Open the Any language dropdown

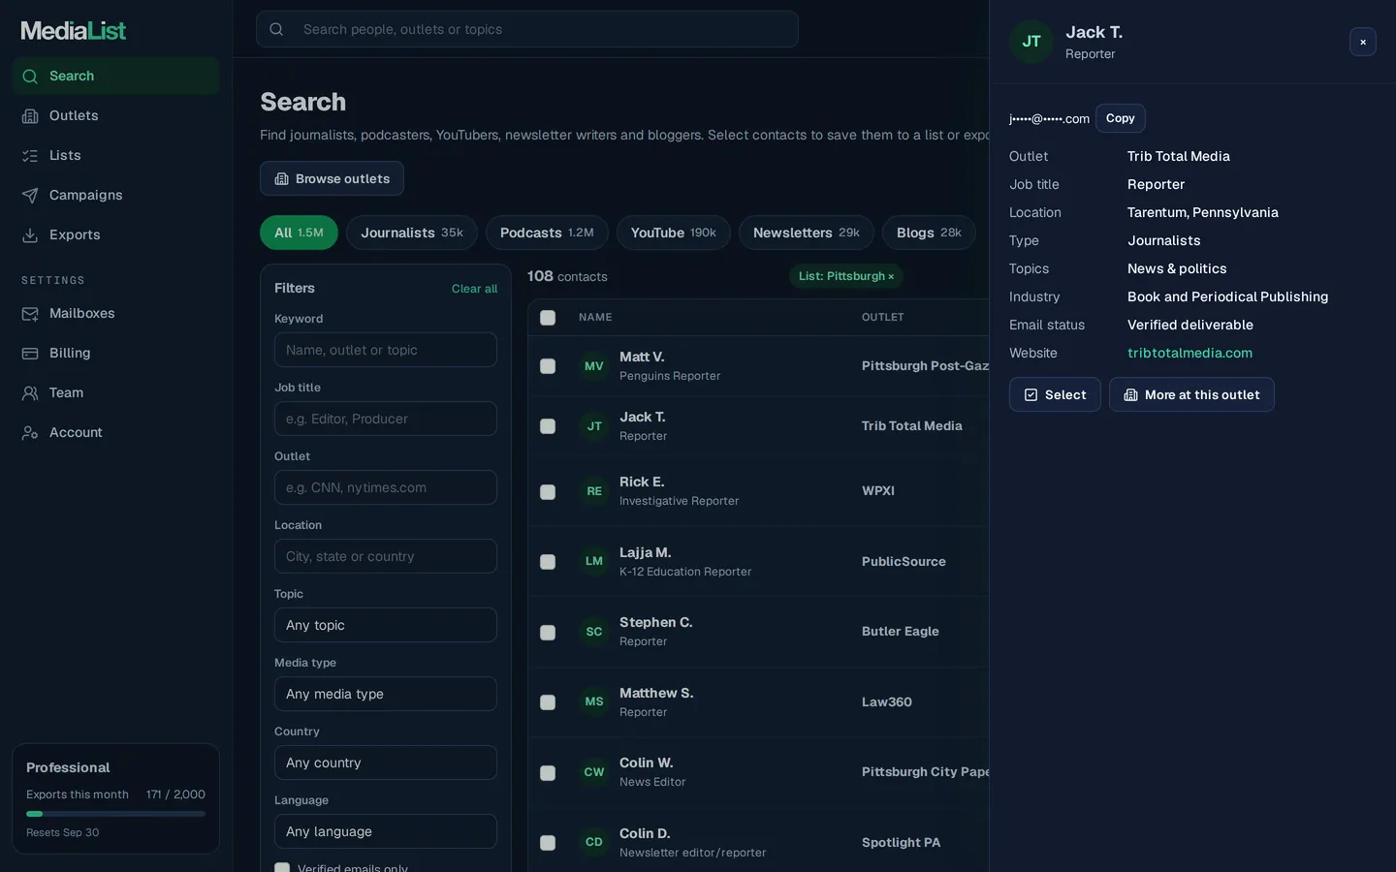pyautogui.click(x=386, y=831)
